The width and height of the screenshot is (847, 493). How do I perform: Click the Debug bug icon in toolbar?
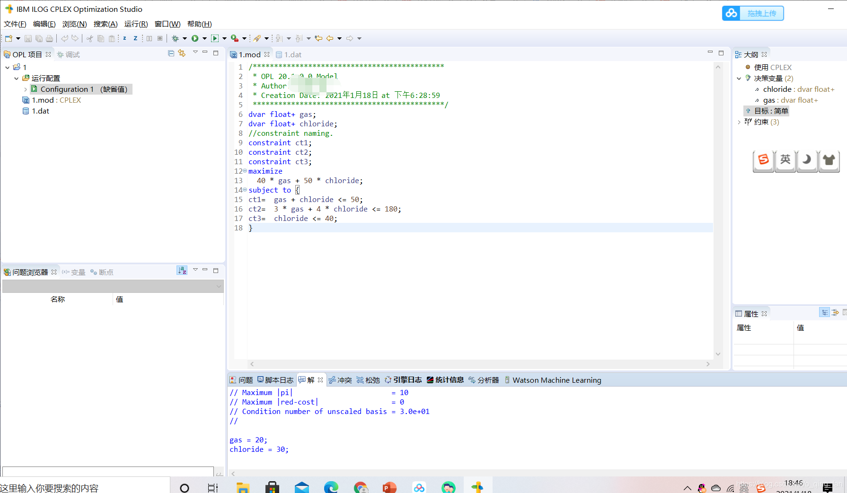pos(175,38)
